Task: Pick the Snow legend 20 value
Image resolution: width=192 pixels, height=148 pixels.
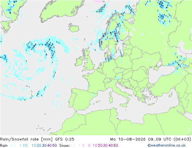Action: tap(100, 146)
